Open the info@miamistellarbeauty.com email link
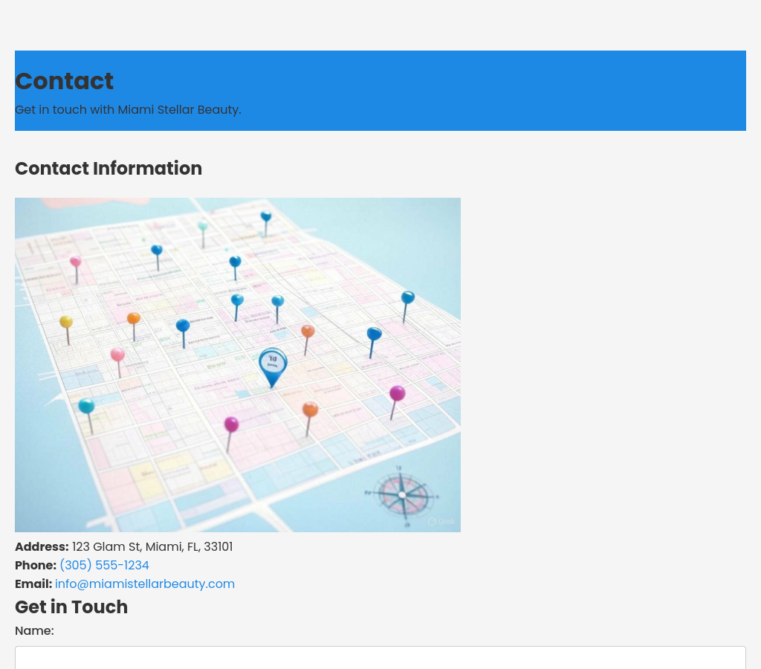The height and width of the screenshot is (669, 761). pos(145,584)
